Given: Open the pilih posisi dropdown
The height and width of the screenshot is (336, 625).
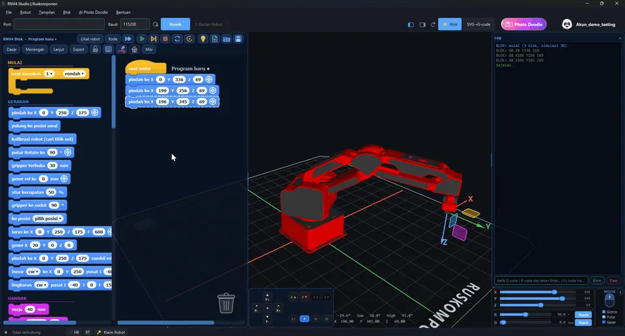Looking at the screenshot, I should point(49,218).
